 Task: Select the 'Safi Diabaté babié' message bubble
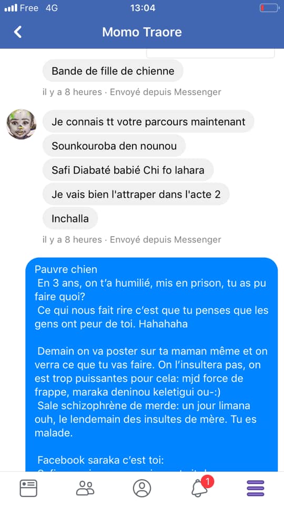(x=128, y=170)
